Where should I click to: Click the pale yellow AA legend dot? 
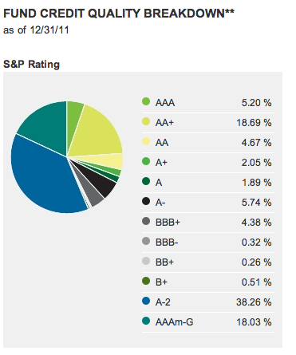[146, 141]
